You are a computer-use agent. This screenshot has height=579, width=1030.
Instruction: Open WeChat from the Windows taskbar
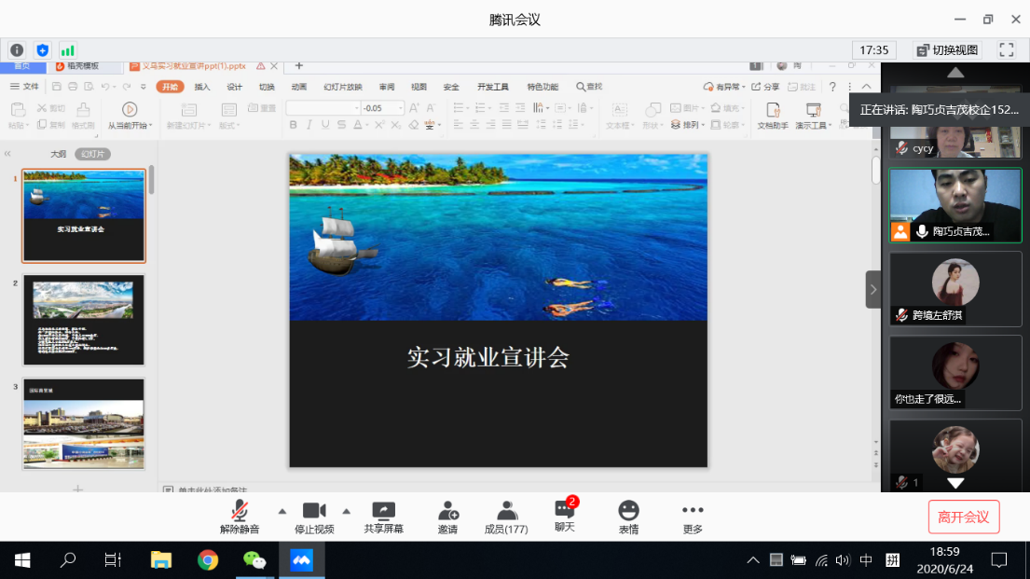click(254, 560)
